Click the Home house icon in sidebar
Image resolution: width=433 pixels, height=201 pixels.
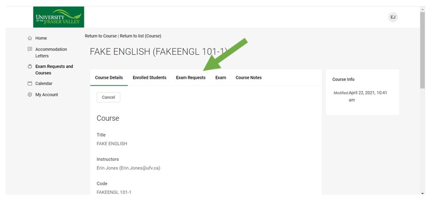[x=30, y=38]
